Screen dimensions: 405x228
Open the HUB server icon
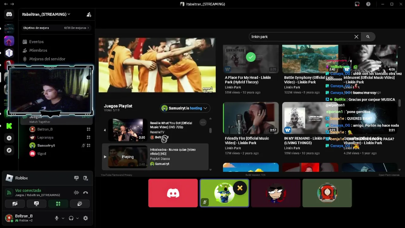9,53
